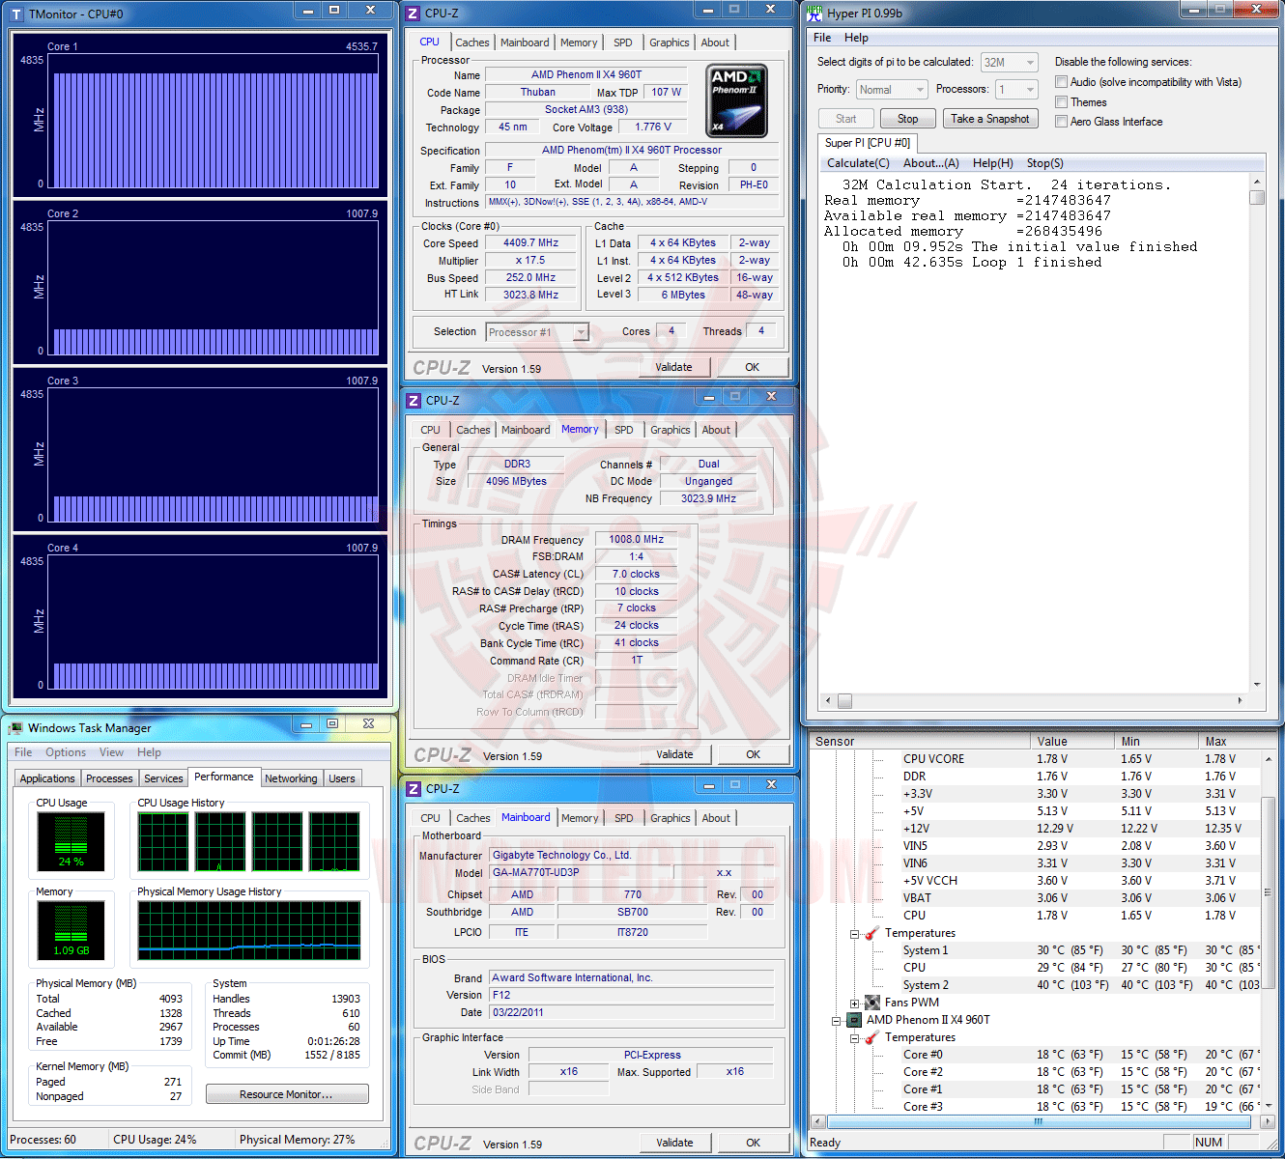
Task: Click the chip icon beside AMD Phenom II X4 960T
Action: [854, 1020]
